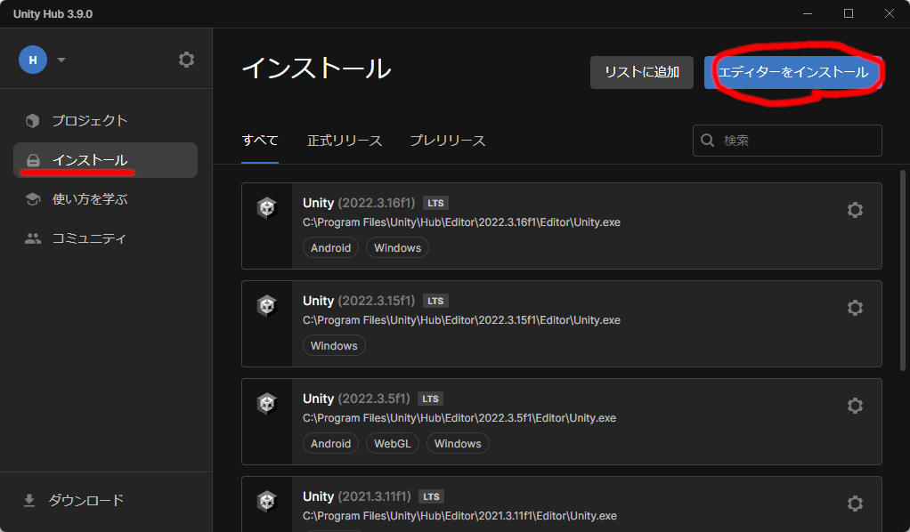Click the download arrow icon
This screenshot has width=910, height=532.
point(29,500)
